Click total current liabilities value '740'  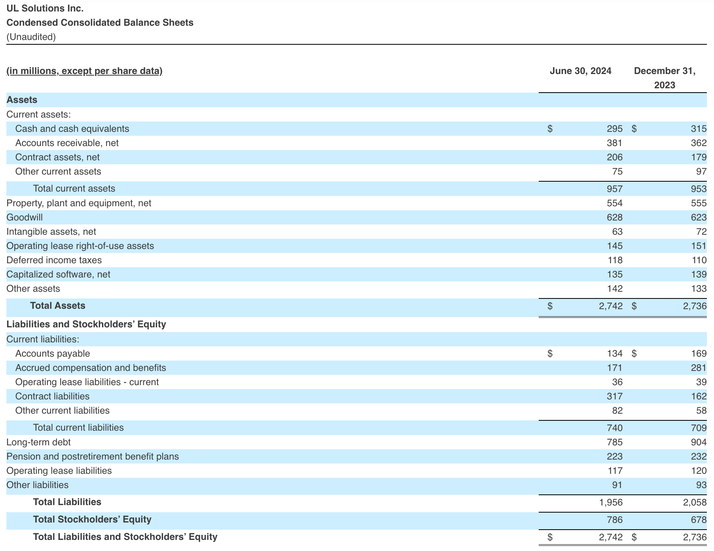coord(615,427)
